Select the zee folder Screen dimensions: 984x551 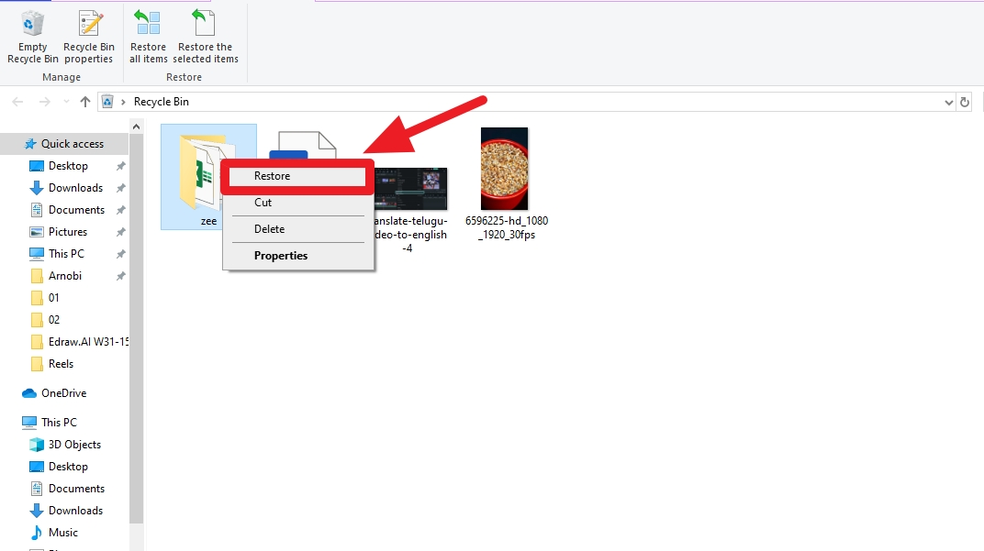pos(208,177)
